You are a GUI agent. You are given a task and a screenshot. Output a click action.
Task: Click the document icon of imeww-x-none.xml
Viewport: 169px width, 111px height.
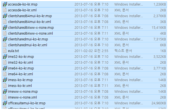tap(5, 97)
